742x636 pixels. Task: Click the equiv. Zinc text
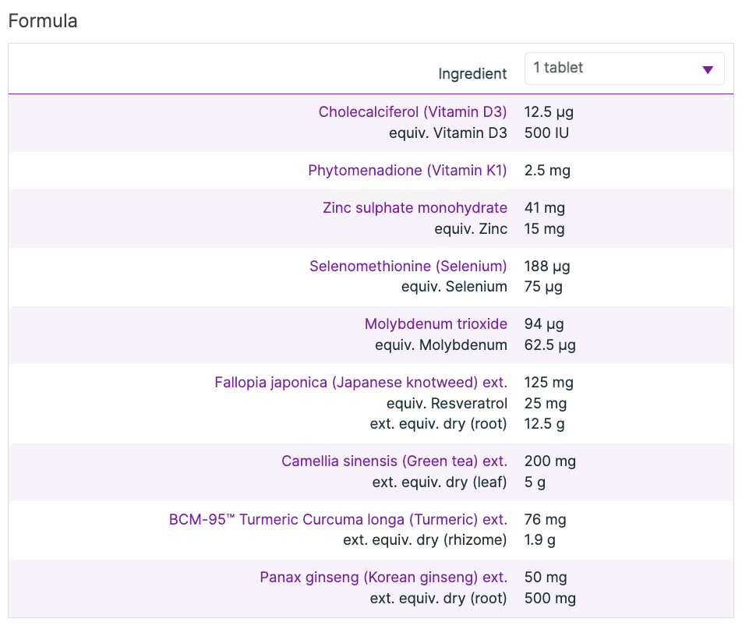pos(471,229)
